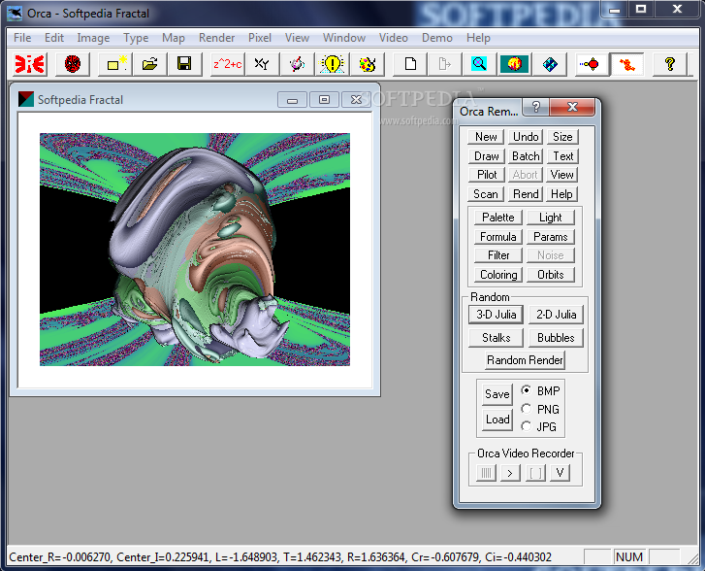Open the color palette toolbar icon
The width and height of the screenshot is (705, 571).
(367, 64)
